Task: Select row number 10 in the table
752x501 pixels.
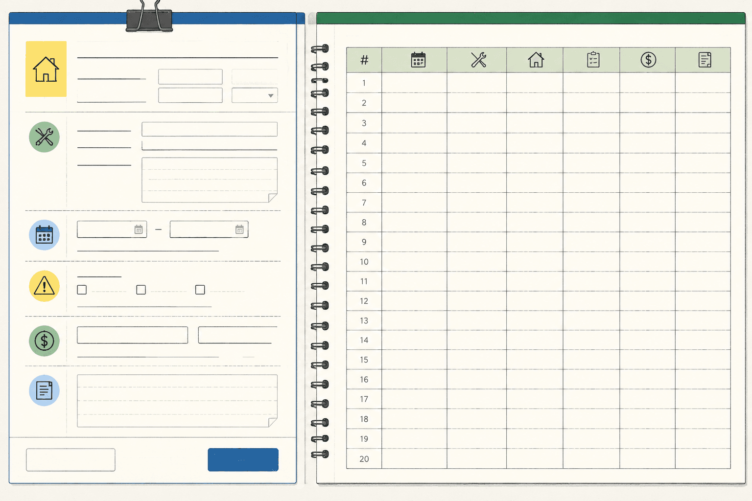Action: [x=539, y=262]
